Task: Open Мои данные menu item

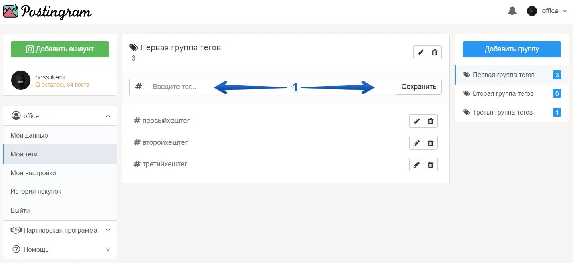Action: [29, 135]
